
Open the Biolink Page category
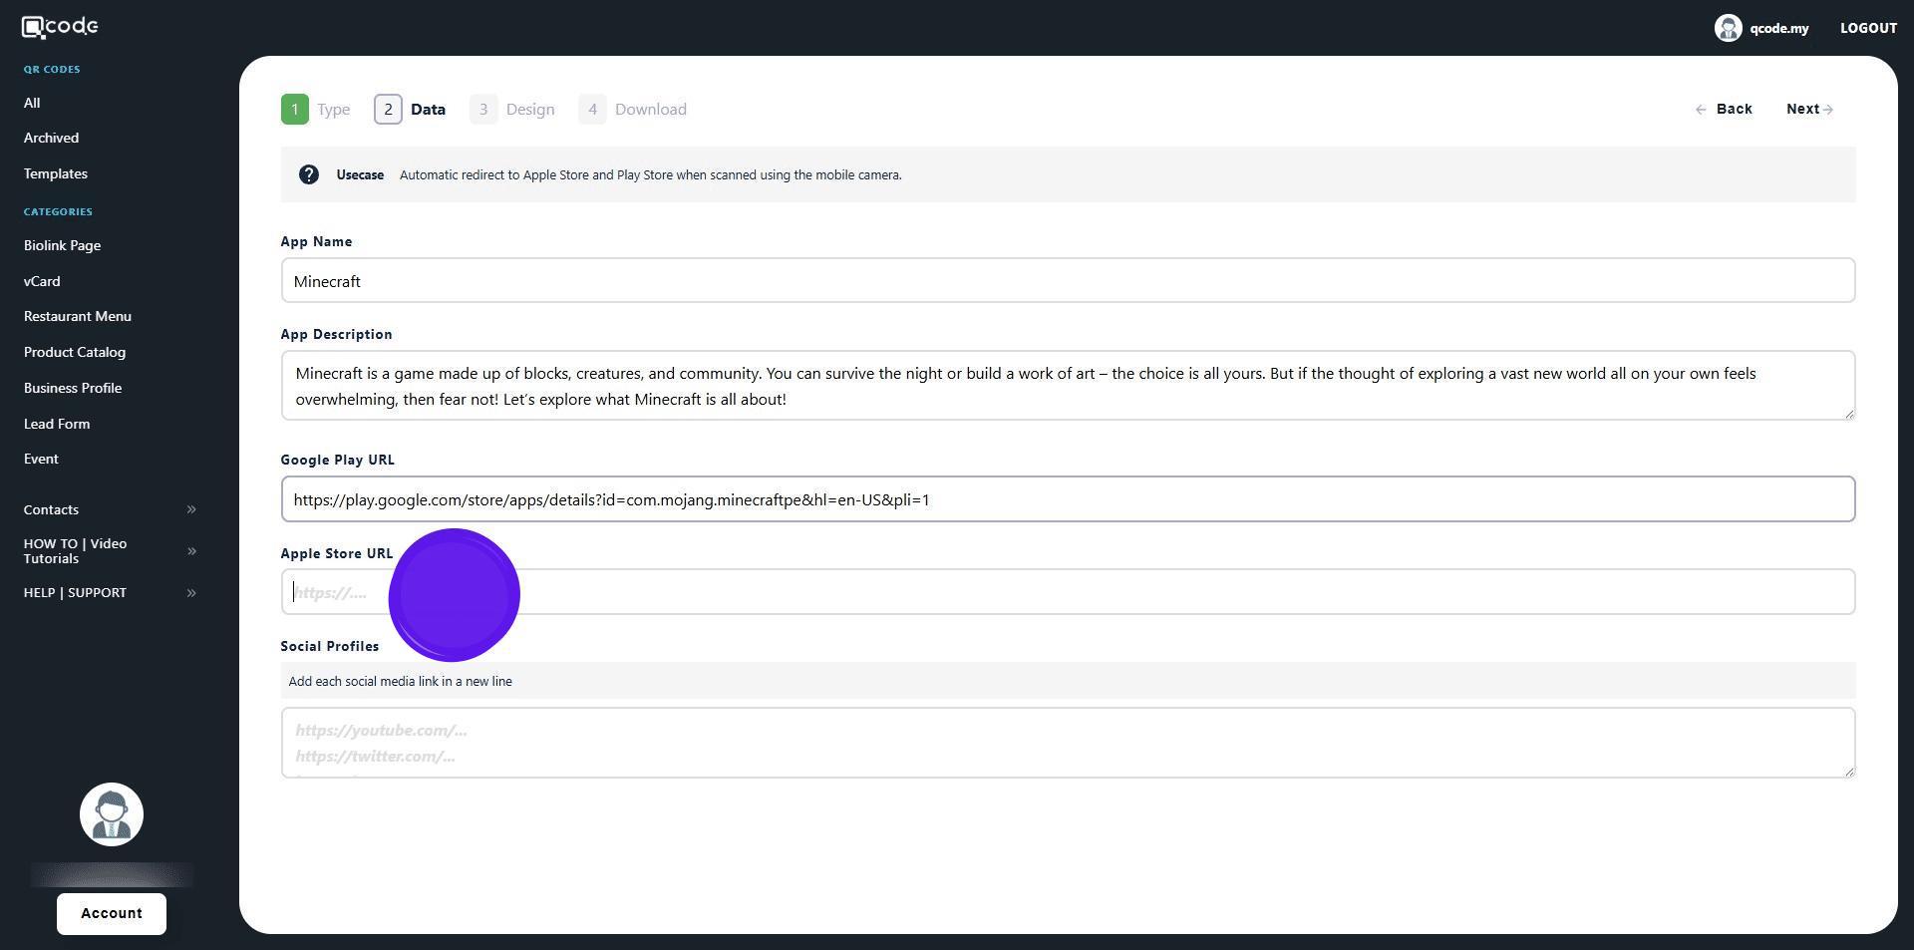point(62,245)
